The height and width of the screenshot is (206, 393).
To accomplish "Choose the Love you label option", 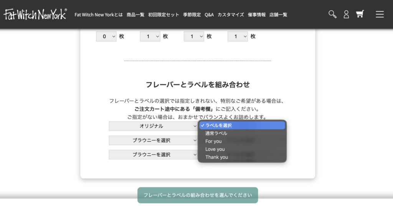I will tap(215, 149).
